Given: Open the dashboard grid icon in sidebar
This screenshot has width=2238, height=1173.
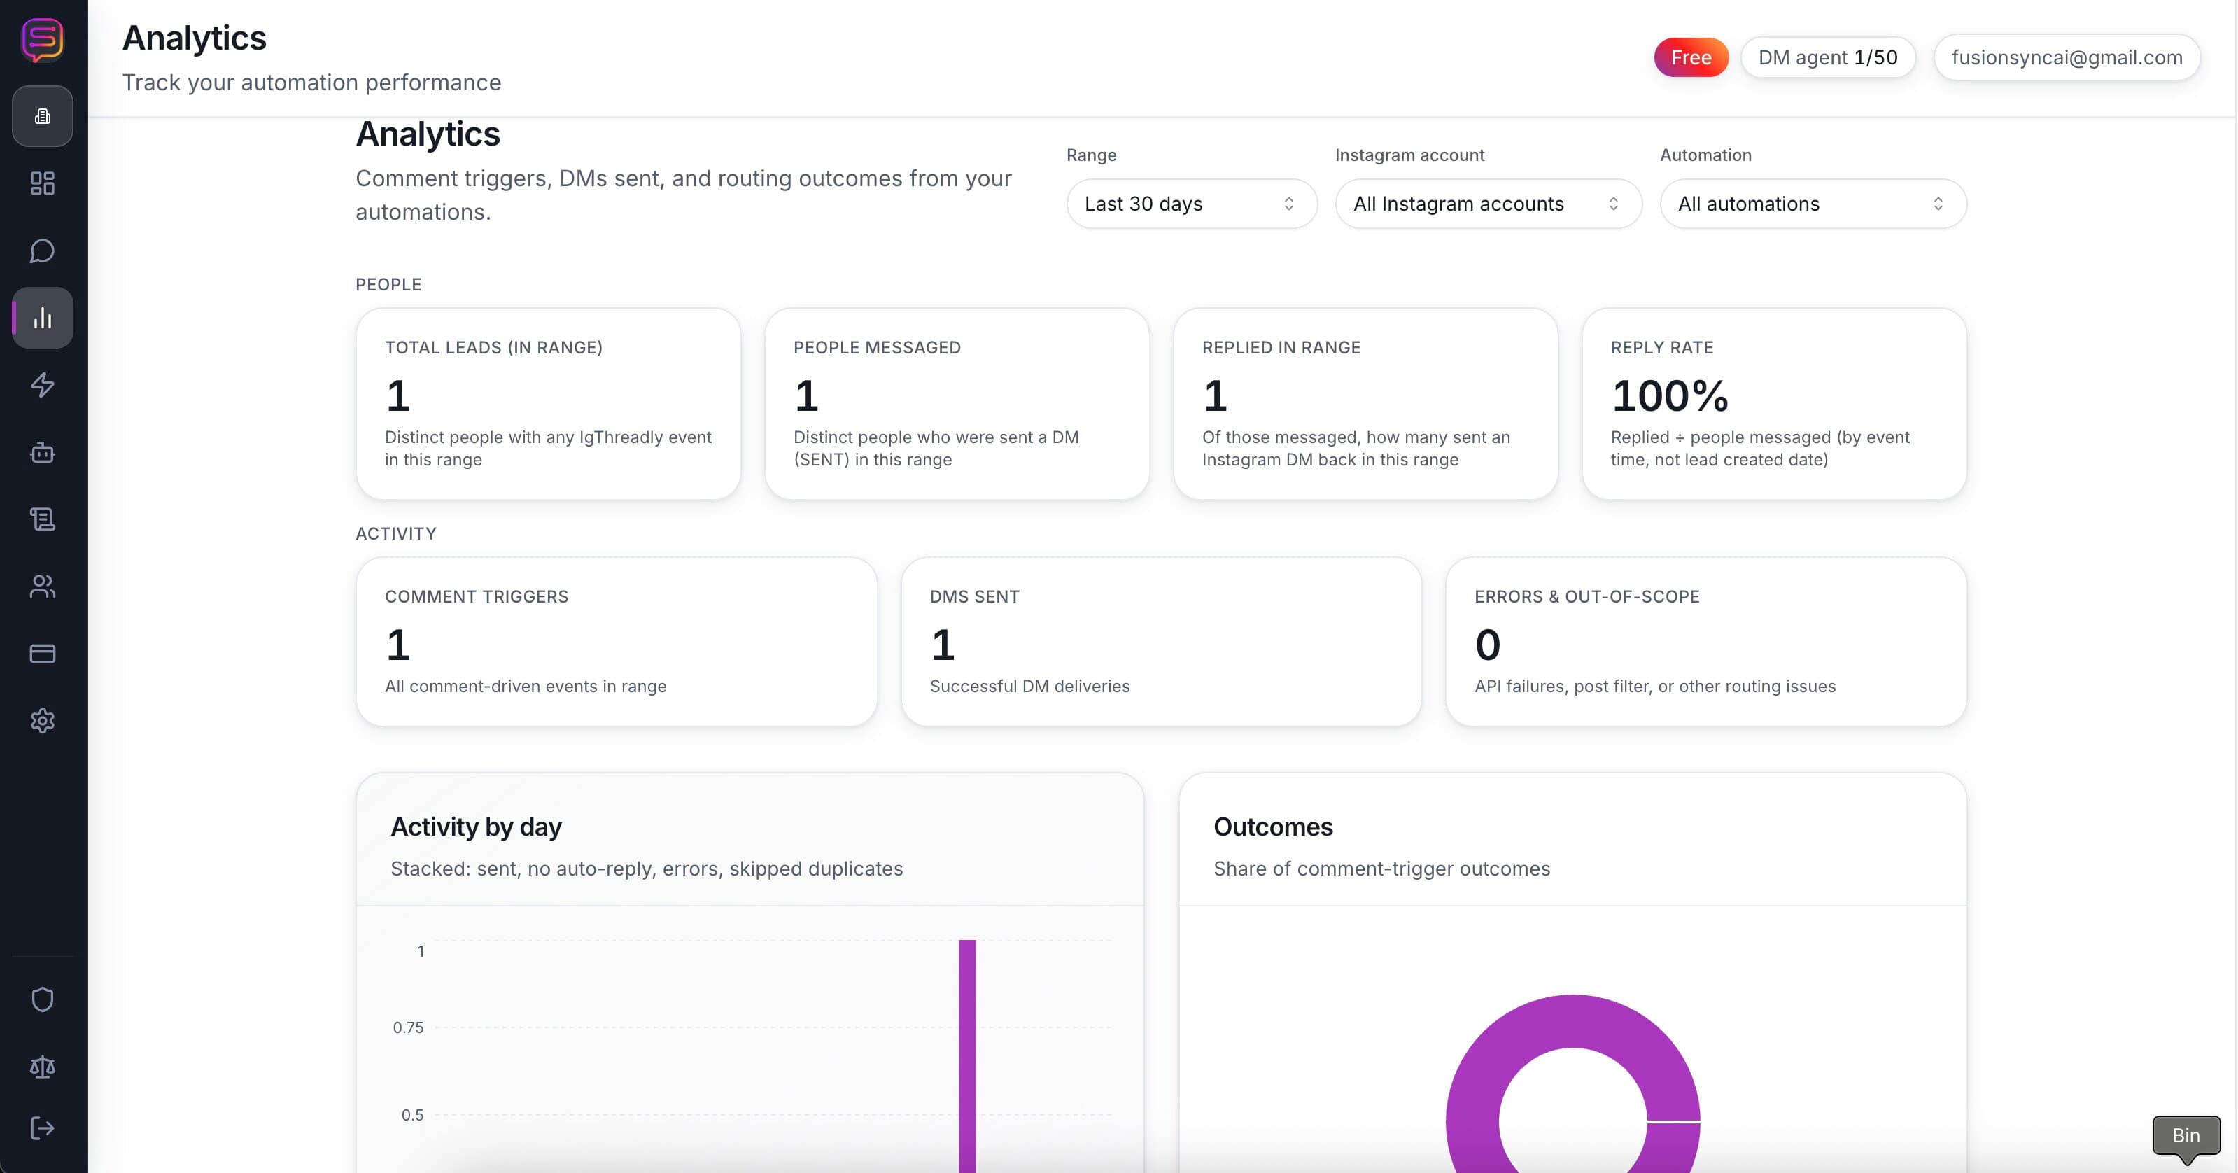Looking at the screenshot, I should click(43, 183).
